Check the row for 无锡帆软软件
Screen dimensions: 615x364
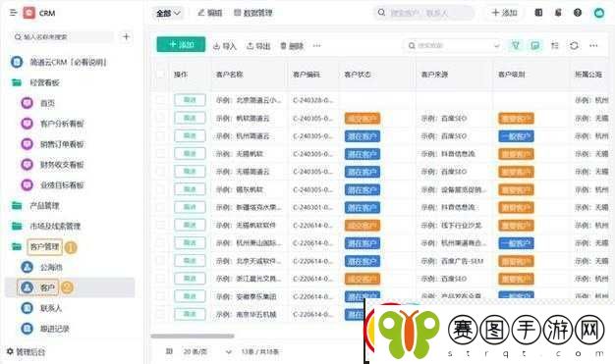coord(160,225)
